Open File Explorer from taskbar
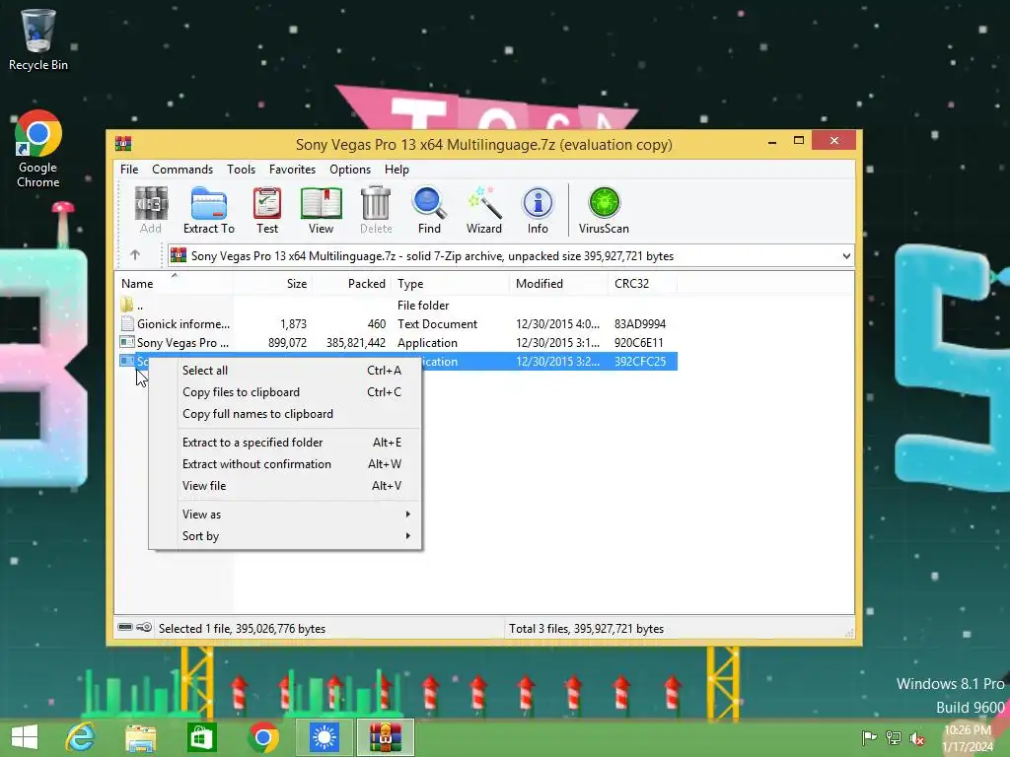This screenshot has width=1010, height=757. [140, 737]
